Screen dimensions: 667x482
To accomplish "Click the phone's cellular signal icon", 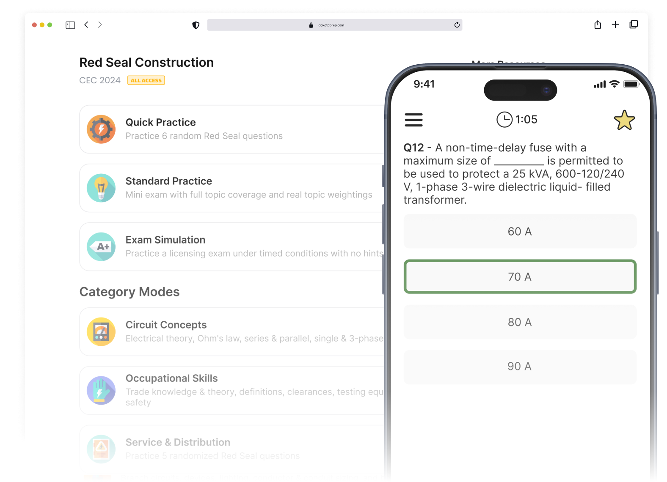I will click(x=600, y=85).
